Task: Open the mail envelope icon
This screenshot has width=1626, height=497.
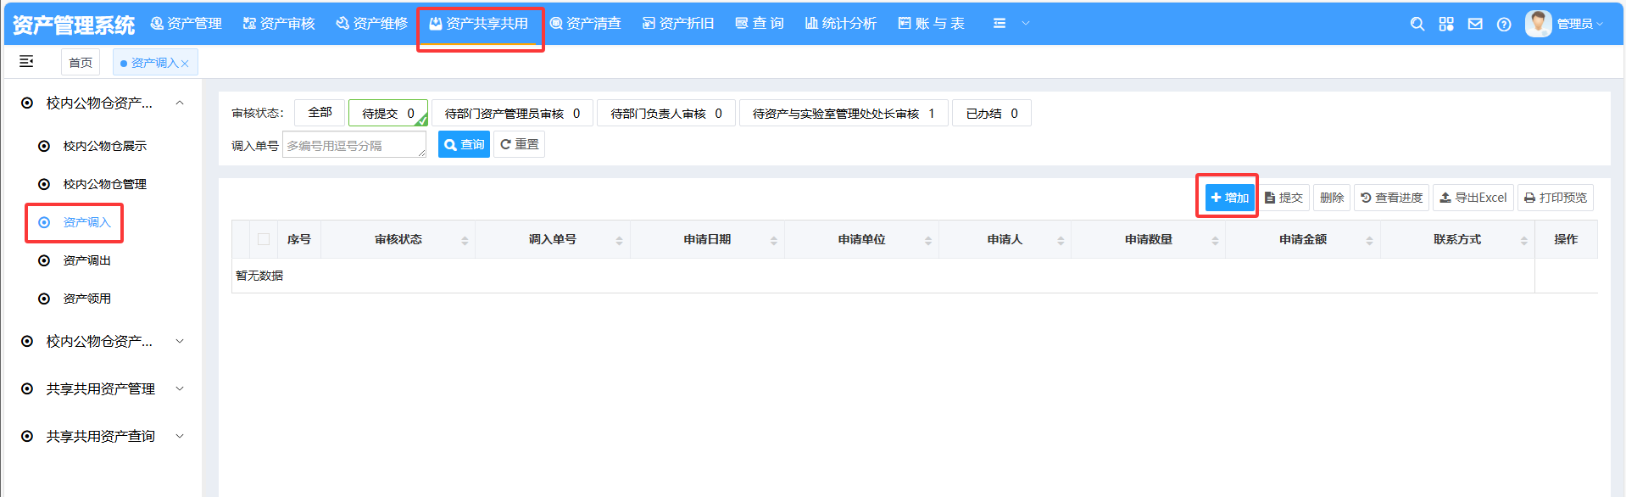Action: point(1475,24)
